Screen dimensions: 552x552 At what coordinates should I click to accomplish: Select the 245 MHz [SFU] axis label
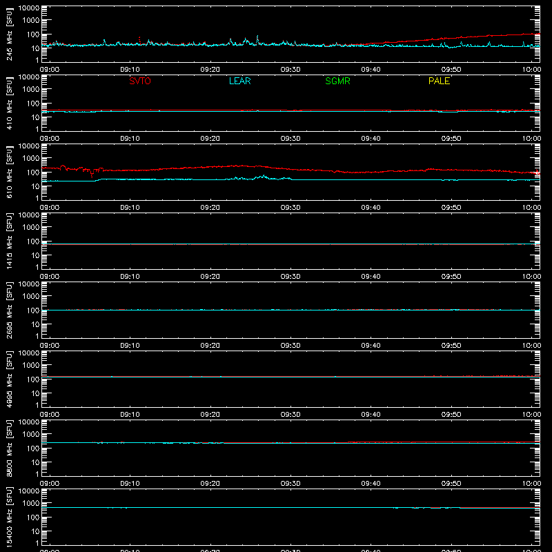pyautogui.click(x=9, y=34)
